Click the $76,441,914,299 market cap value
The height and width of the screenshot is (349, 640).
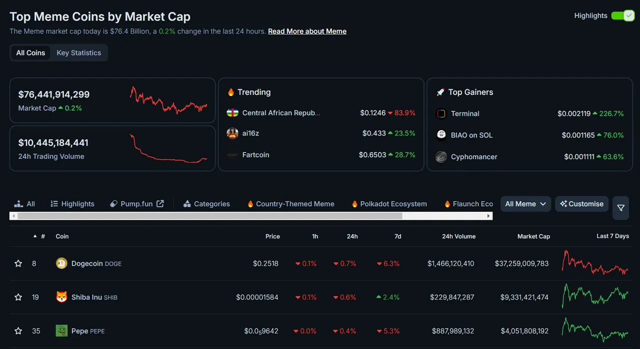click(x=54, y=94)
